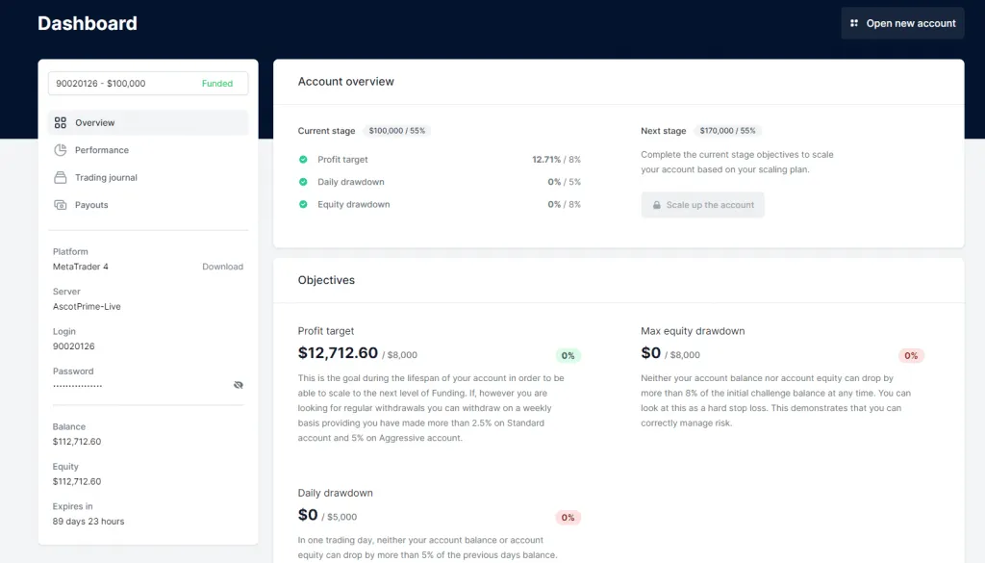The width and height of the screenshot is (985, 563).
Task: Click the Trading journal icon
Action: pos(61,178)
